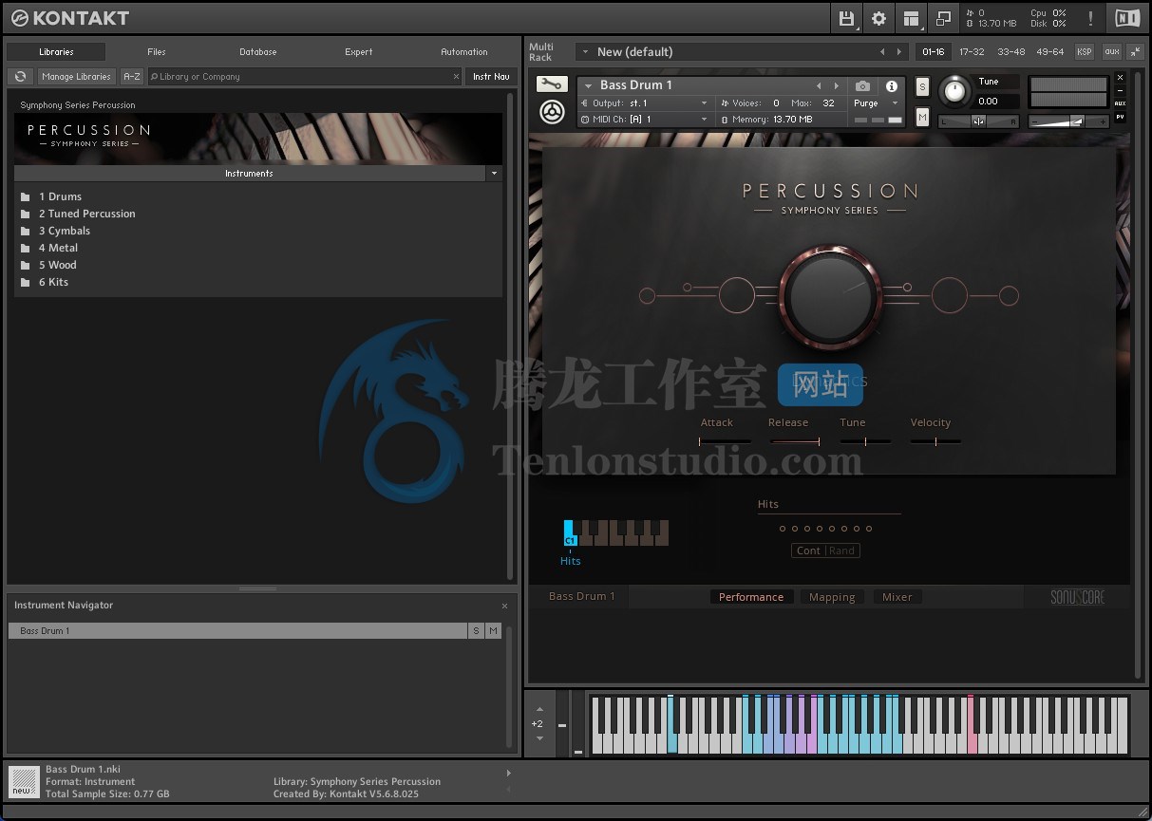The height and width of the screenshot is (821, 1152).
Task: Click the C1 Hits key in performance view
Action: point(569,532)
